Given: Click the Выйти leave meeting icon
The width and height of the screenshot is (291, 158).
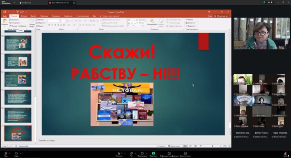Looking at the screenshot, I should pyautogui.click(x=285, y=153).
